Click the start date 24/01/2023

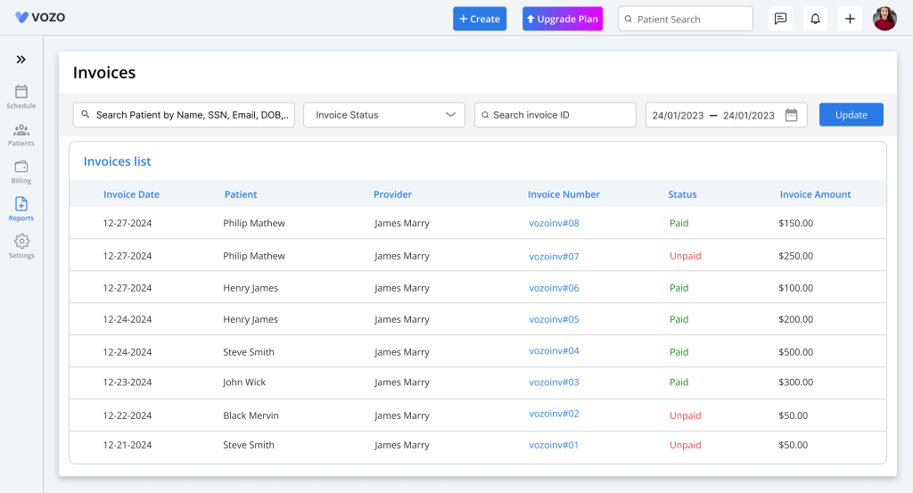coord(678,115)
